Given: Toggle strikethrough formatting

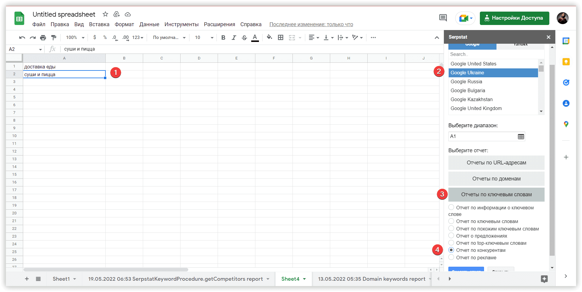Looking at the screenshot, I should (x=244, y=37).
